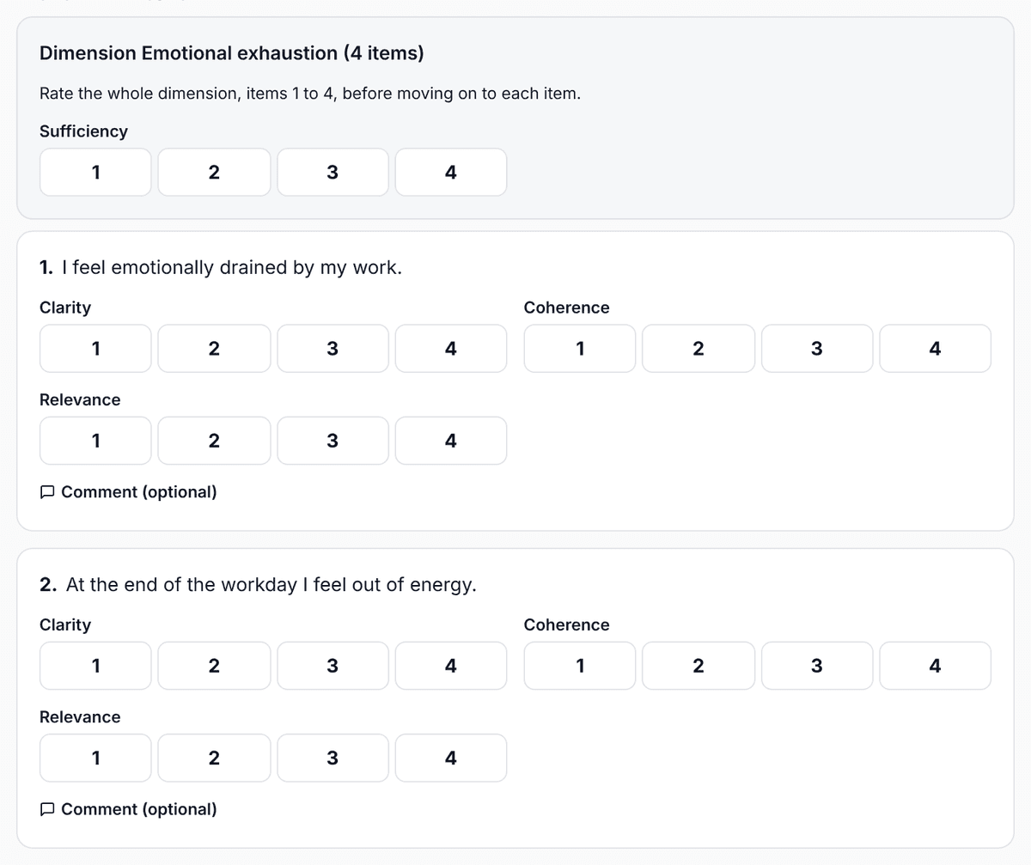The height and width of the screenshot is (865, 1031).
Task: Set item 1 Relevance to 1
Action: [95, 441]
